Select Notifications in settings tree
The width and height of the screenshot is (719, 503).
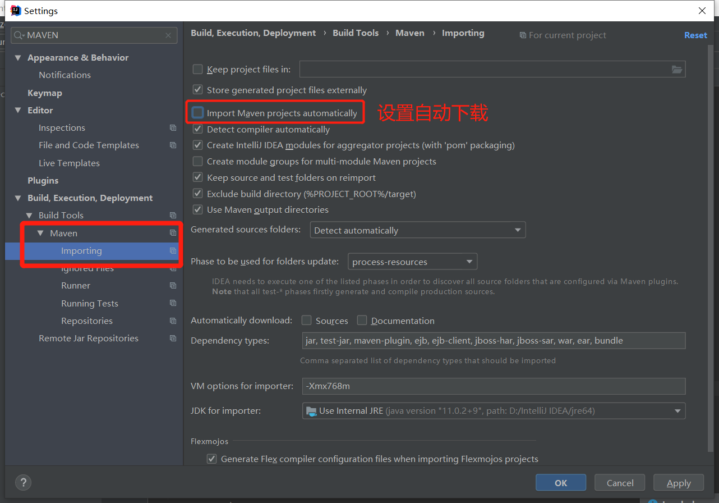(x=64, y=75)
